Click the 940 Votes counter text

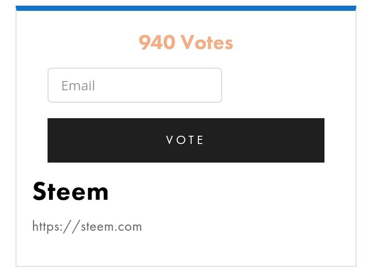click(x=186, y=43)
